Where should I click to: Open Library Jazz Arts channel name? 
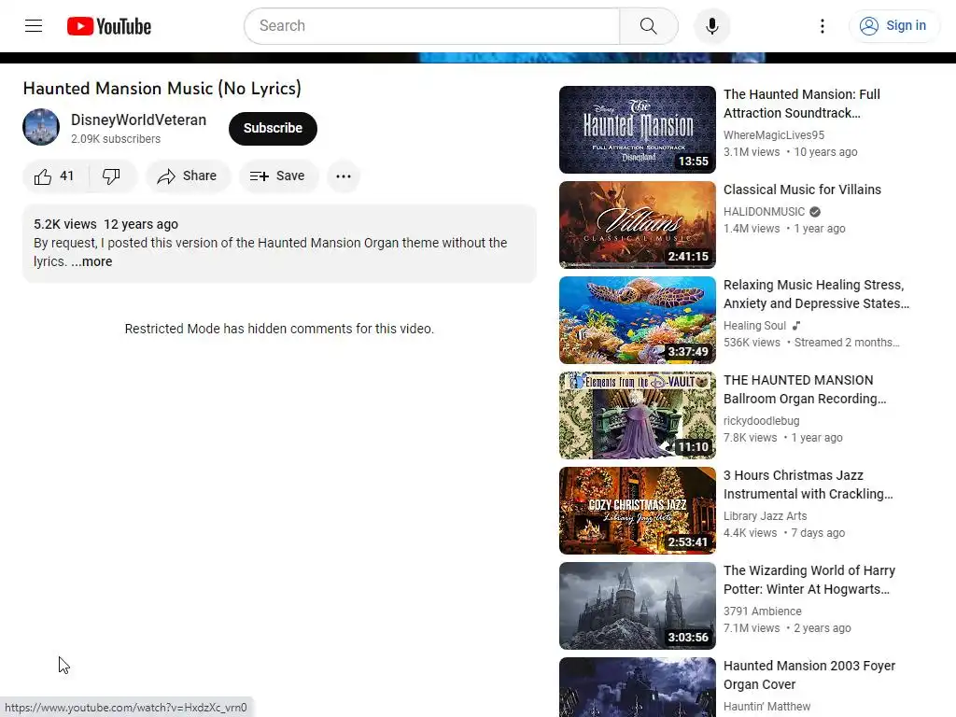pyautogui.click(x=766, y=515)
